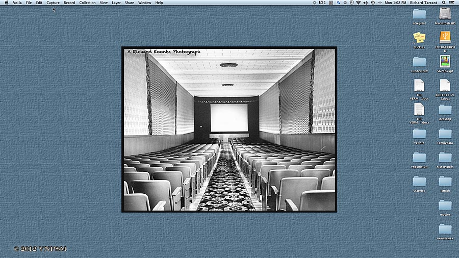
Task: Open the Capture menu
Action: tap(53, 3)
